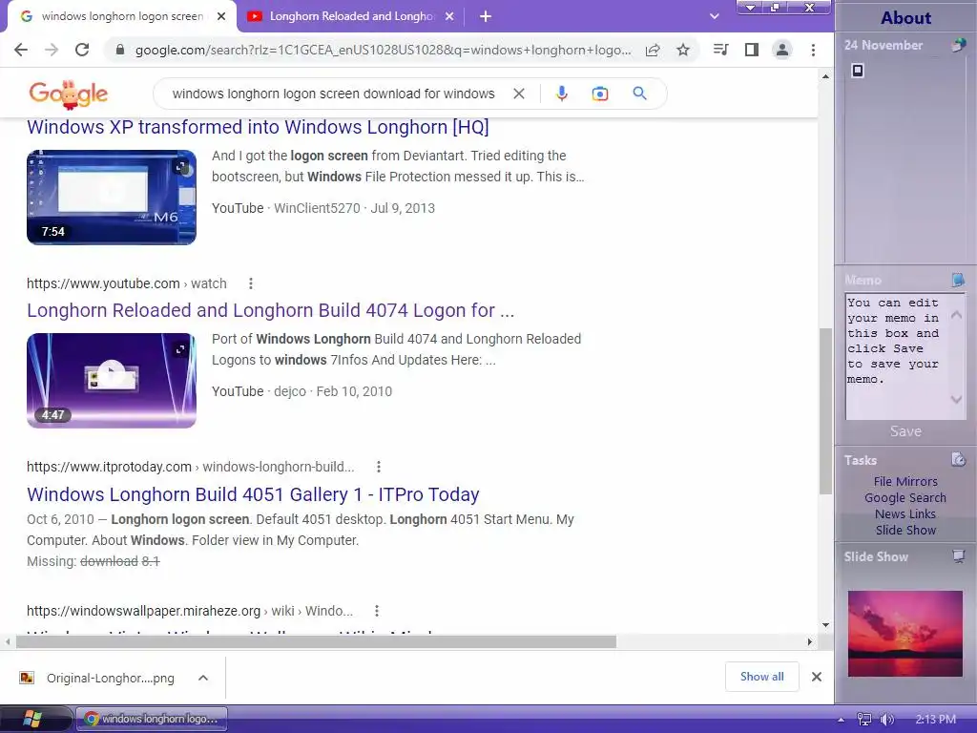Play the 4:47 Longhorn Reloaded video thumbnail
The height and width of the screenshot is (733, 977).
[x=112, y=380]
